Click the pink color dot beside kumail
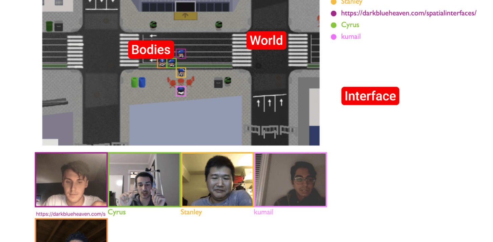493x242 pixels. pos(334,37)
